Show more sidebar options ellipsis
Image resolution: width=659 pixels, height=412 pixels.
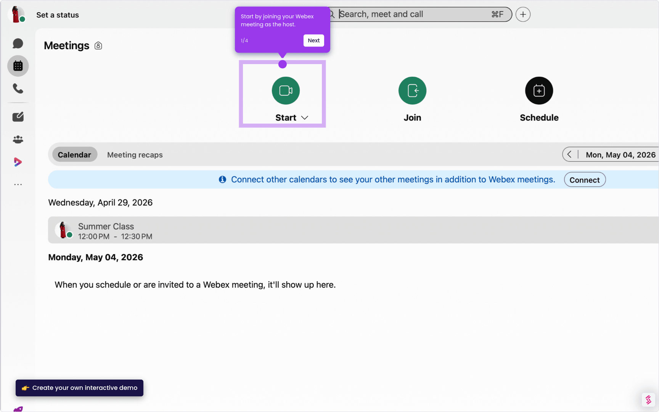tap(18, 184)
